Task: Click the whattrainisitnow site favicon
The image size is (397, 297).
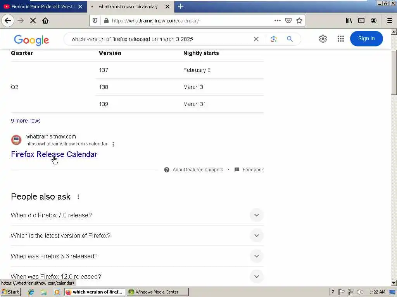Action: [16, 140]
